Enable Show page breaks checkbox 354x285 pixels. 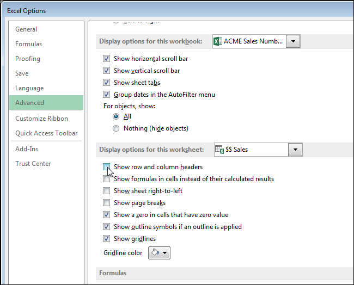(106, 203)
